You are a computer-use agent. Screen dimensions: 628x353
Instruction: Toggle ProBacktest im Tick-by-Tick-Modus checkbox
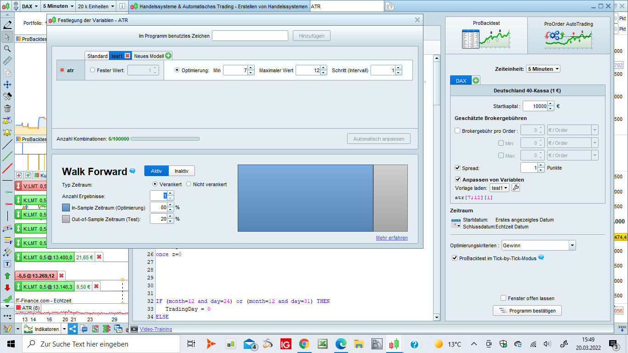[455, 258]
